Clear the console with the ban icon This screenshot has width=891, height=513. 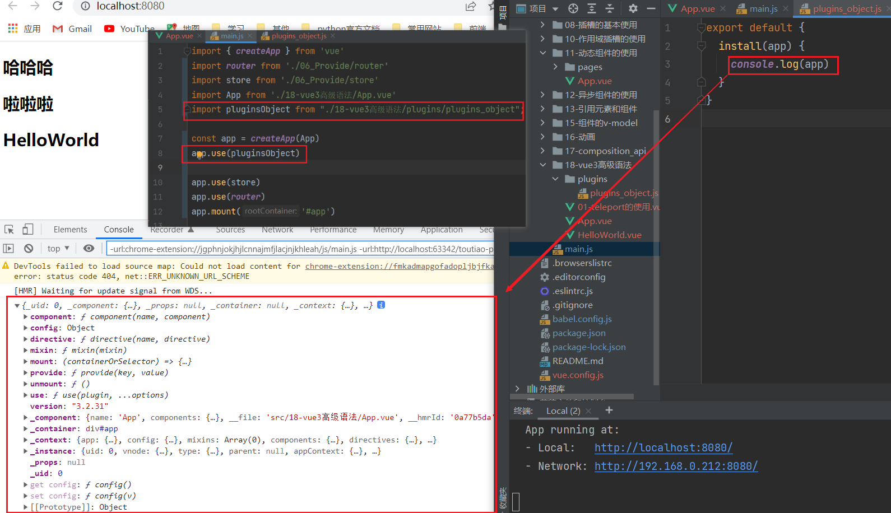[29, 248]
